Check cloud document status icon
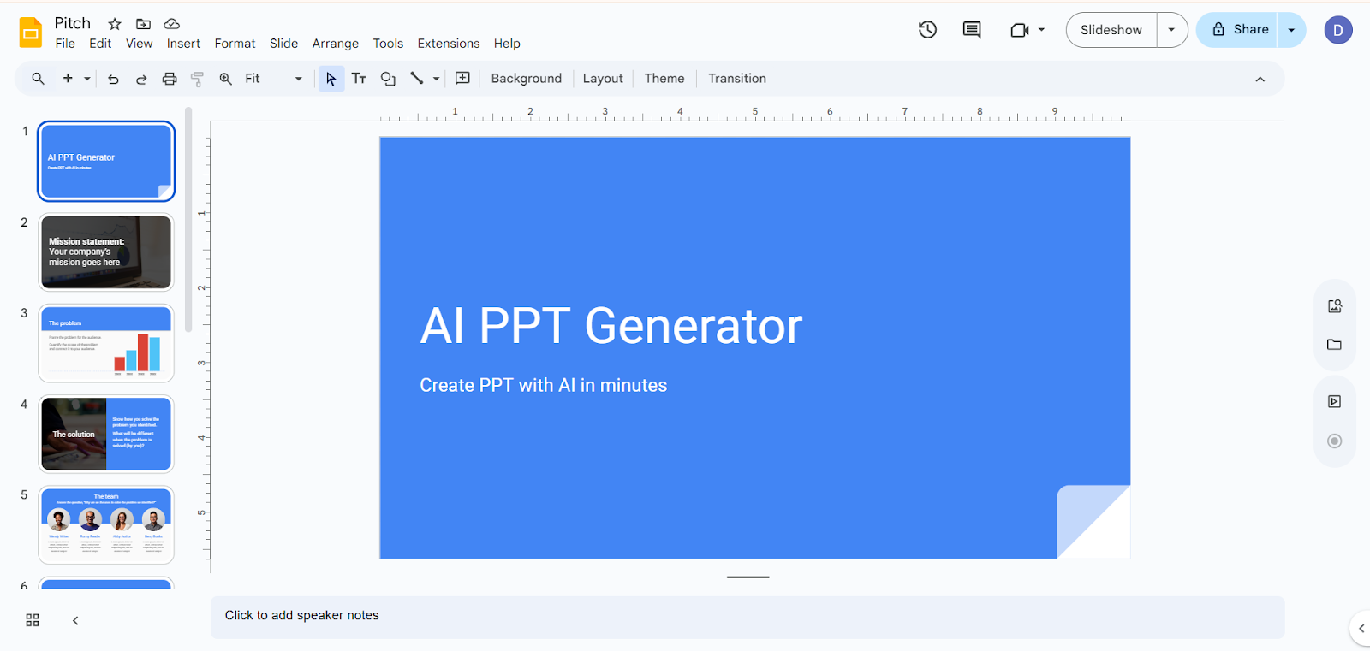 [172, 24]
